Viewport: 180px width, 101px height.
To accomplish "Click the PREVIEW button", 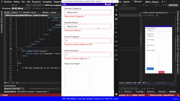I will 173,5.
